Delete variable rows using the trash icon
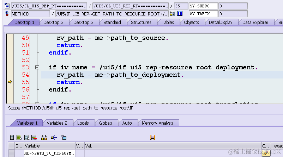283x157 pixels. tap(12, 137)
